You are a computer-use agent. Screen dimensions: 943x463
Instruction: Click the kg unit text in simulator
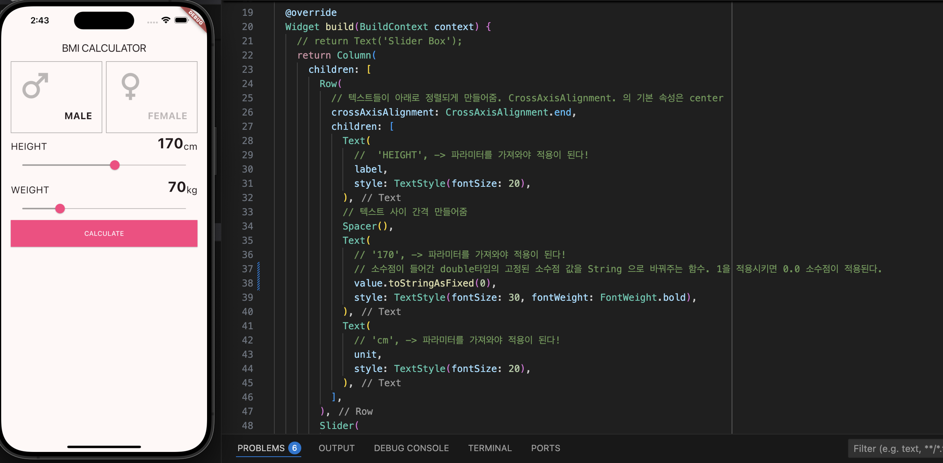[192, 190]
